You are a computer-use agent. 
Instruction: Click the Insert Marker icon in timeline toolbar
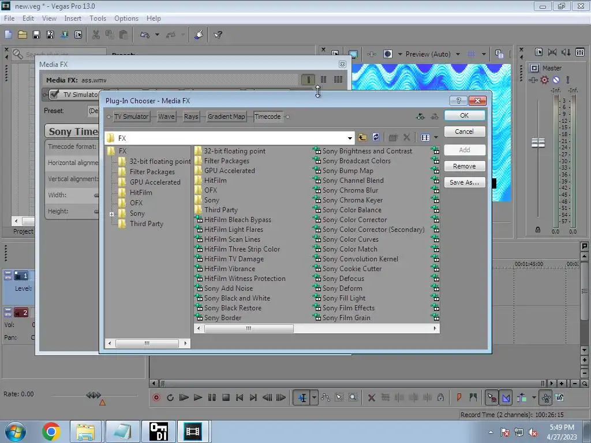tap(459, 397)
